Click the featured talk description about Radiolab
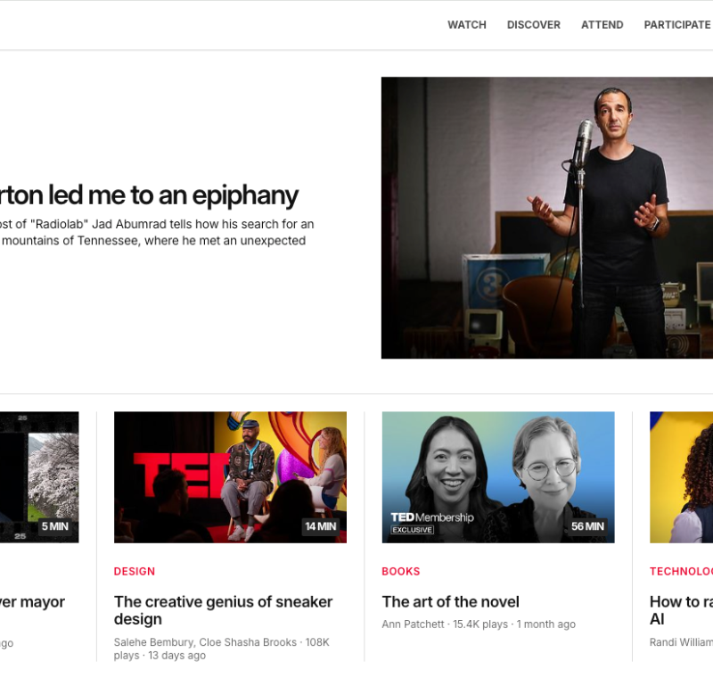Screen dimensions: 713x678 pos(157,233)
